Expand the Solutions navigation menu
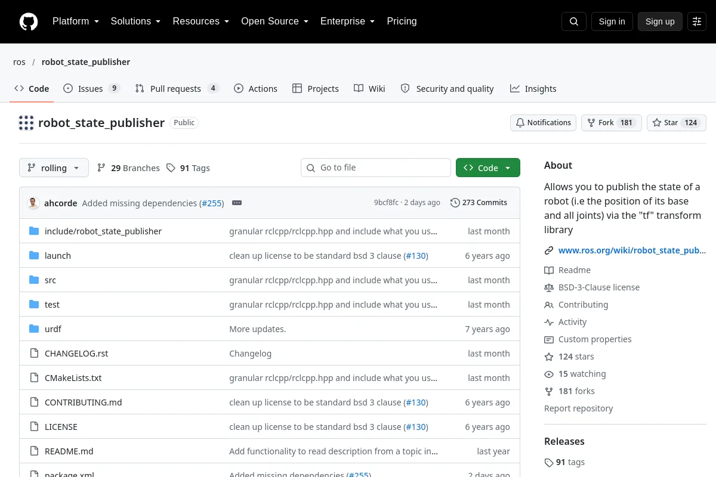Image resolution: width=716 pixels, height=477 pixels. click(x=135, y=21)
